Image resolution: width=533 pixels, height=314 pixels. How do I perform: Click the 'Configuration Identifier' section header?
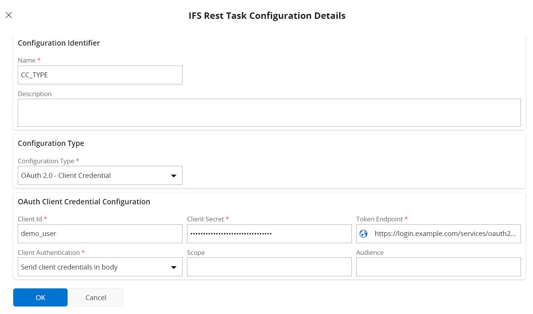(x=59, y=43)
